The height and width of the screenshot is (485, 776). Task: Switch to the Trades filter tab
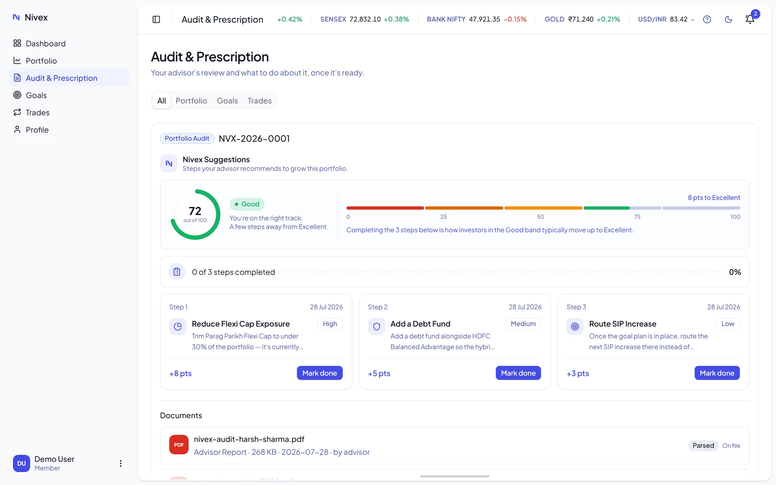tap(259, 101)
